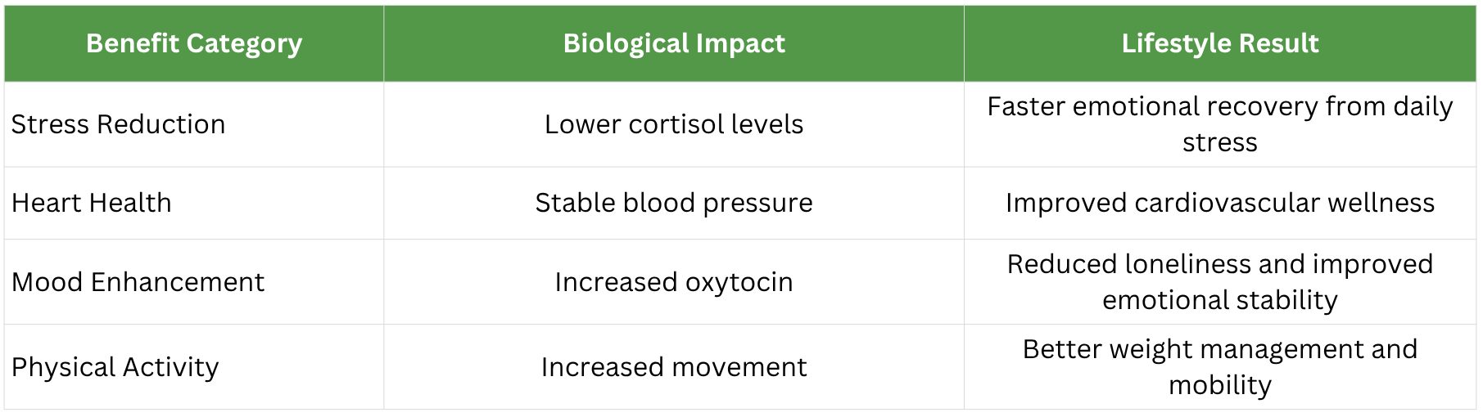
Task: Click the Benefit Category column header
Action: point(194,43)
